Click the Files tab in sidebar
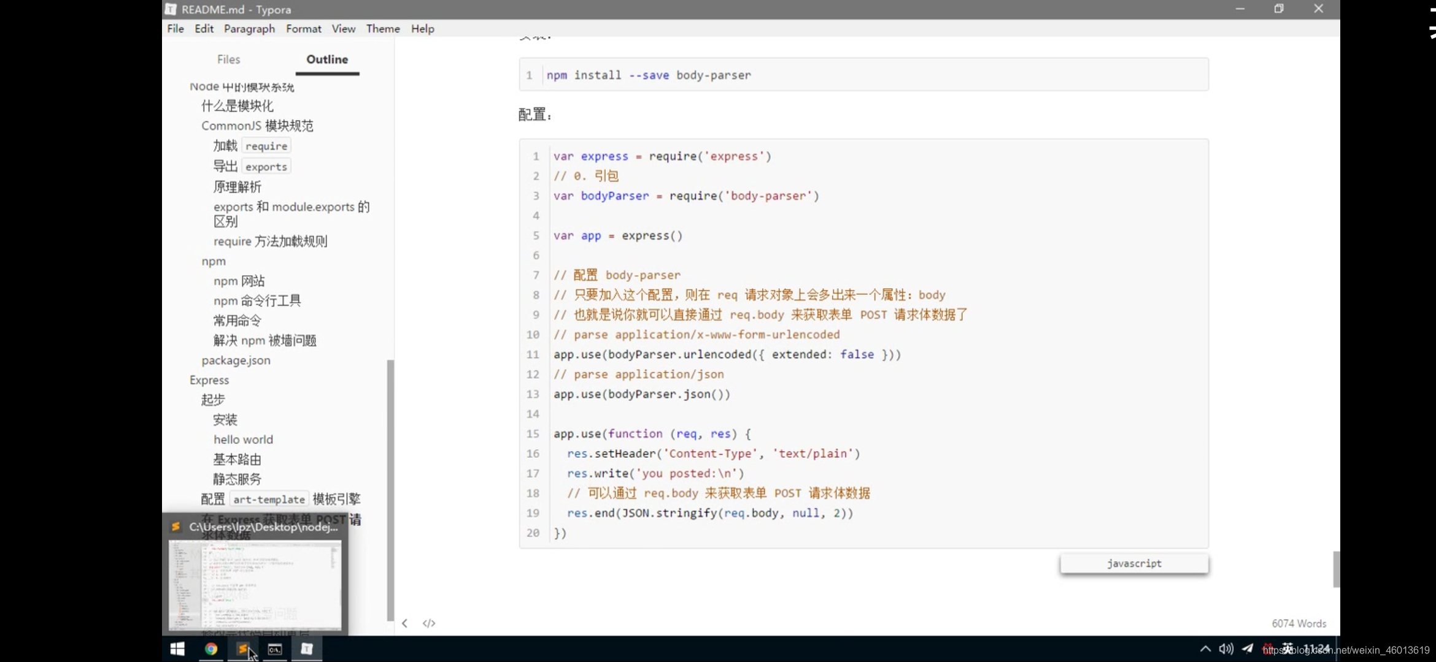 tap(228, 59)
